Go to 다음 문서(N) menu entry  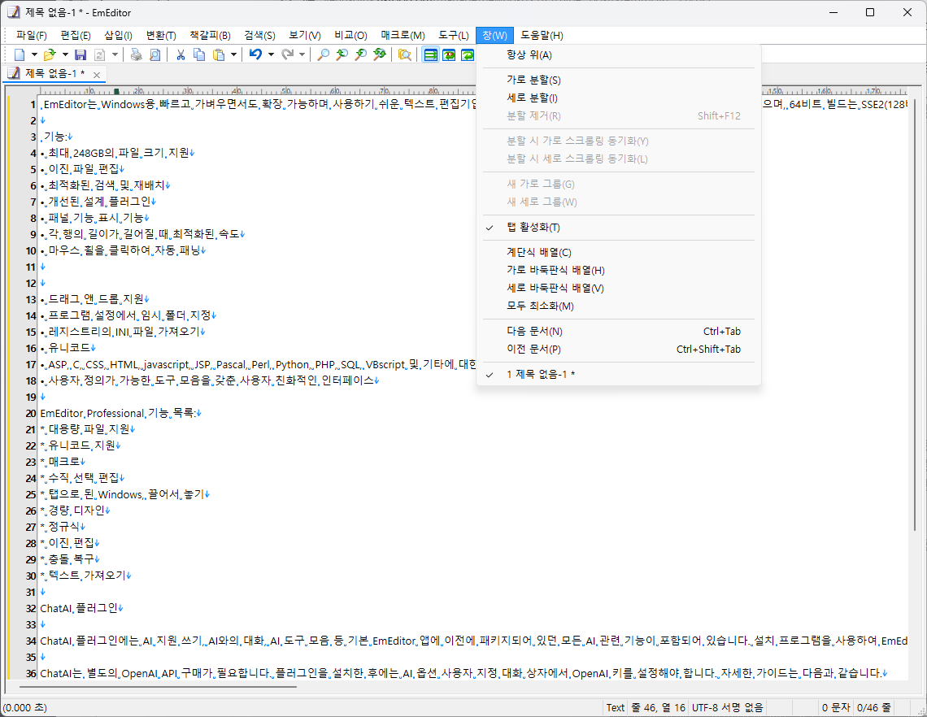pyautogui.click(x=618, y=332)
